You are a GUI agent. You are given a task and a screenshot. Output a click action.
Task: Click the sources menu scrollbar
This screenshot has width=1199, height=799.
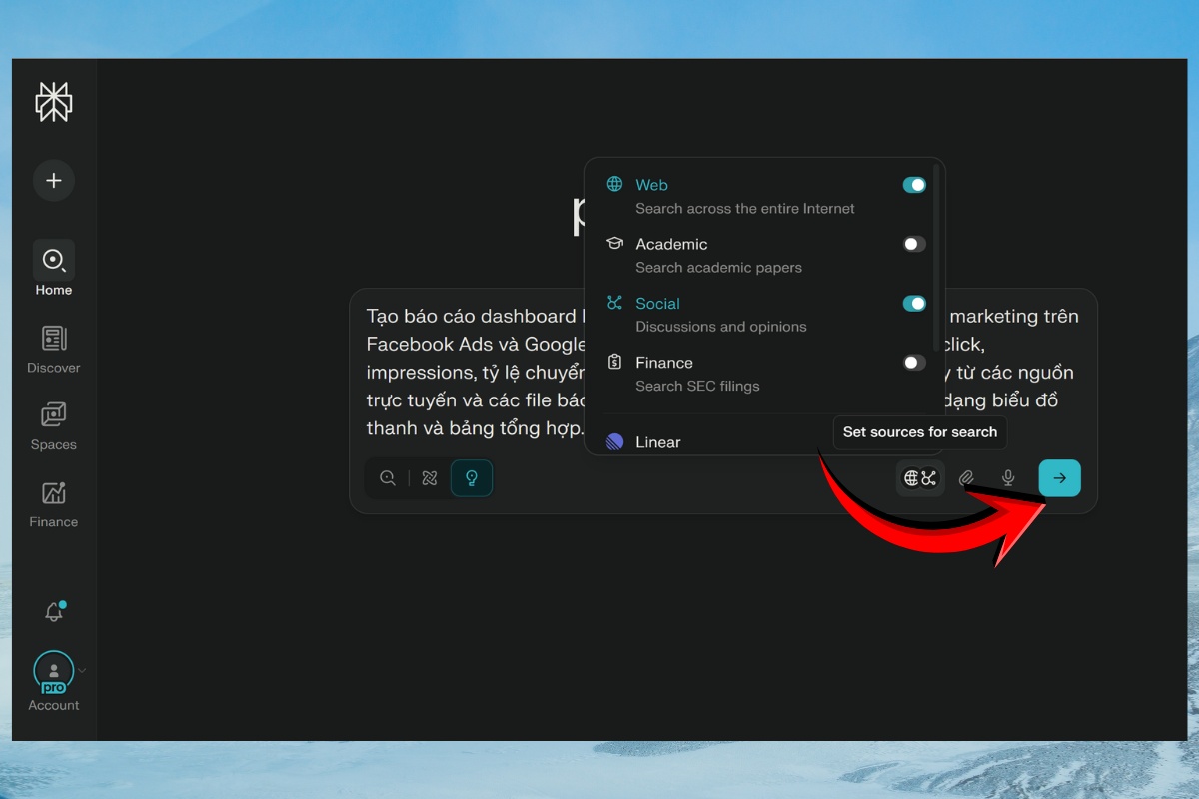pos(936,256)
